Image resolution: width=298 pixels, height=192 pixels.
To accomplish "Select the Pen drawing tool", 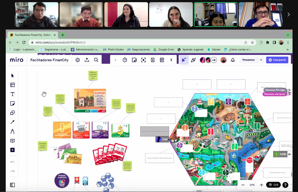I will point(13,132).
